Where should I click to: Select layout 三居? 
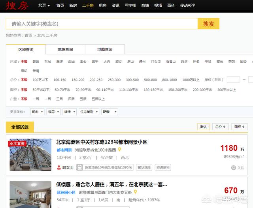click(59, 99)
